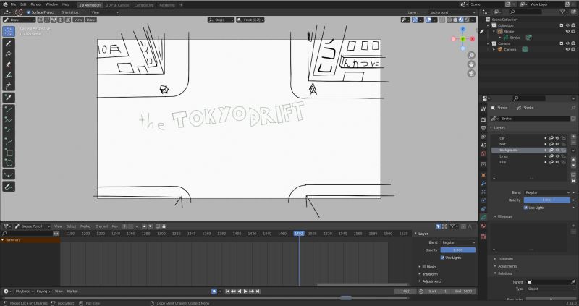The width and height of the screenshot is (579, 306).
Task: Select the Box primitive tool
Action: tap(9, 152)
